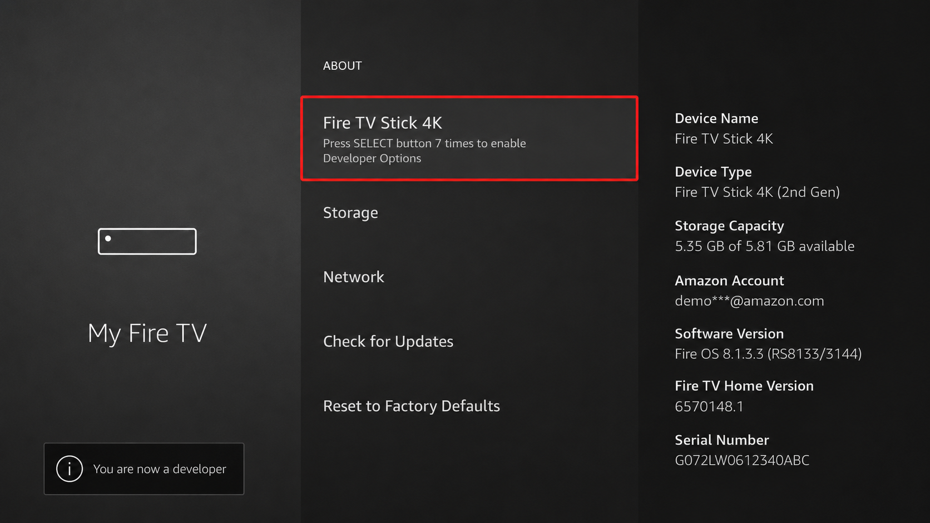Click 'Press SELECT button 7 times' hint text
This screenshot has height=523, width=930.
pos(424,151)
